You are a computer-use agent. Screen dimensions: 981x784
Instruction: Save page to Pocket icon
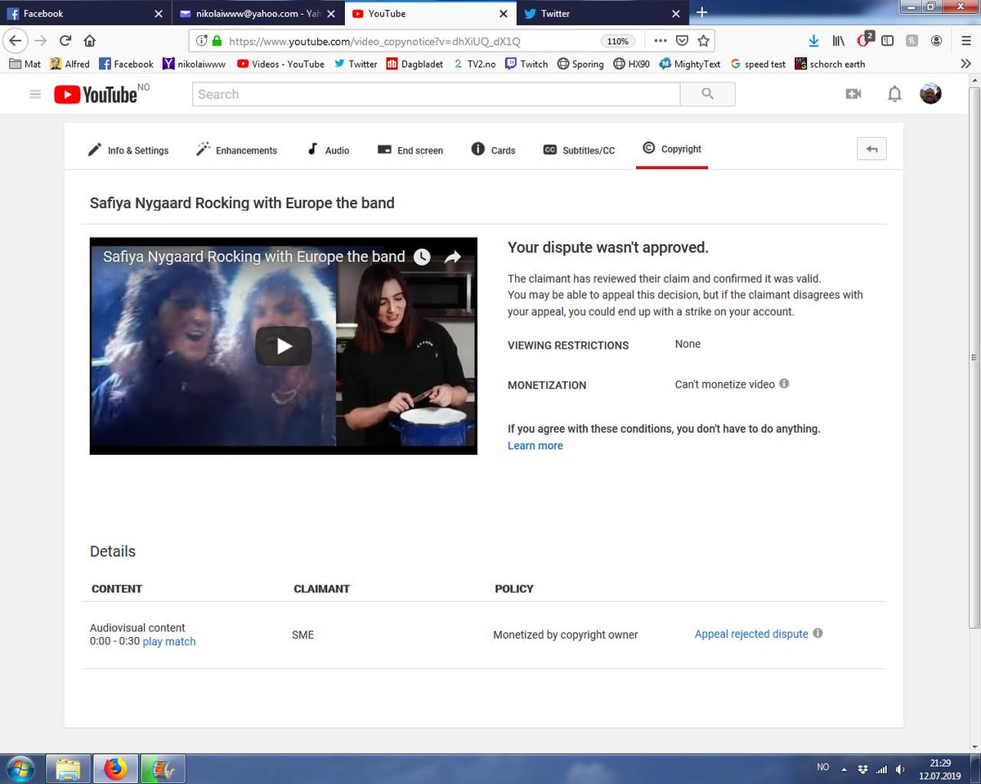(x=682, y=41)
